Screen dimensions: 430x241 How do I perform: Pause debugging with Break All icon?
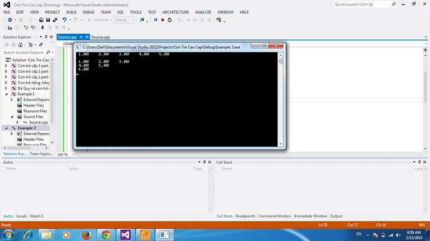click(x=156, y=20)
